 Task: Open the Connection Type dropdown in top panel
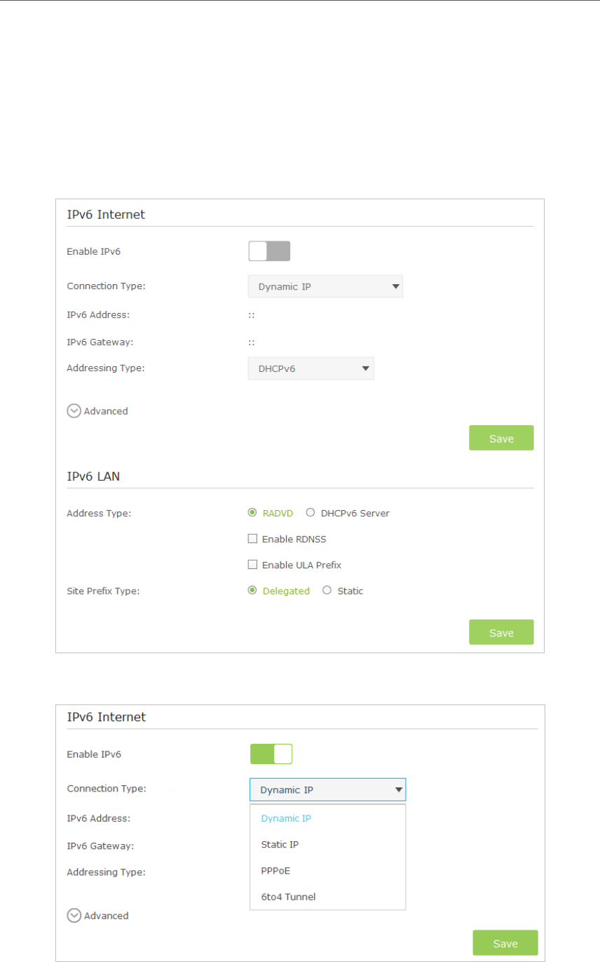pos(325,286)
